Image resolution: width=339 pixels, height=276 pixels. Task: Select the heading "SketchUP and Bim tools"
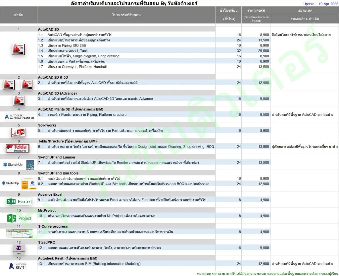pyautogui.click(x=58, y=173)
